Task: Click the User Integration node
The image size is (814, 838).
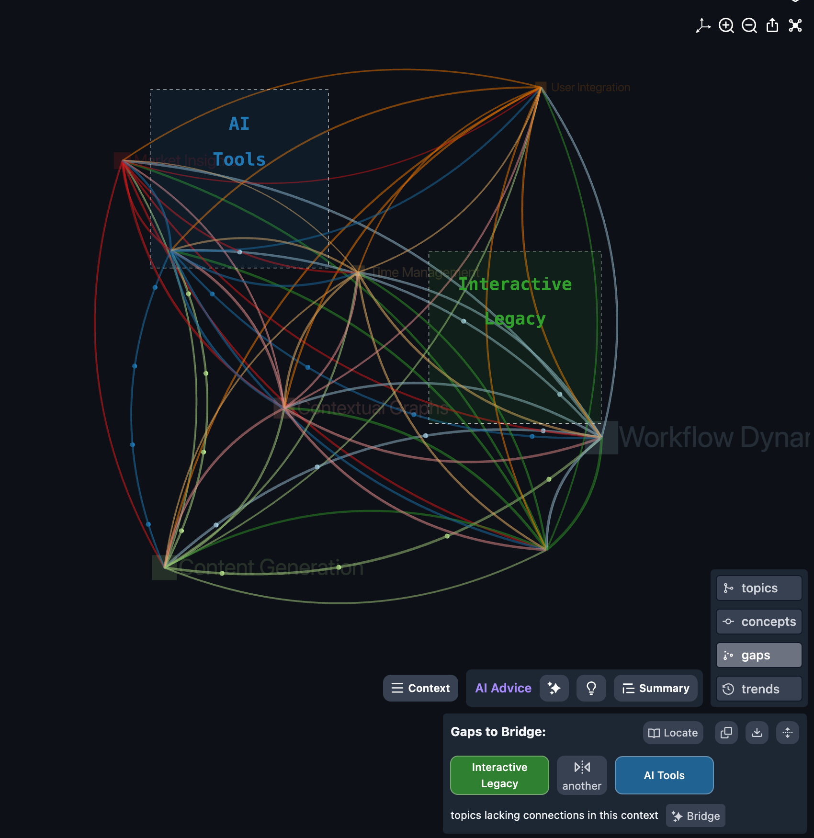Action: pos(541,87)
